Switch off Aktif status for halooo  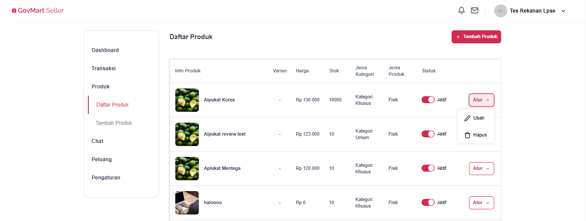point(428,202)
